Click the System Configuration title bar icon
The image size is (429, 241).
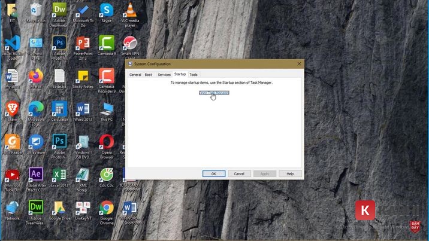tap(130, 64)
